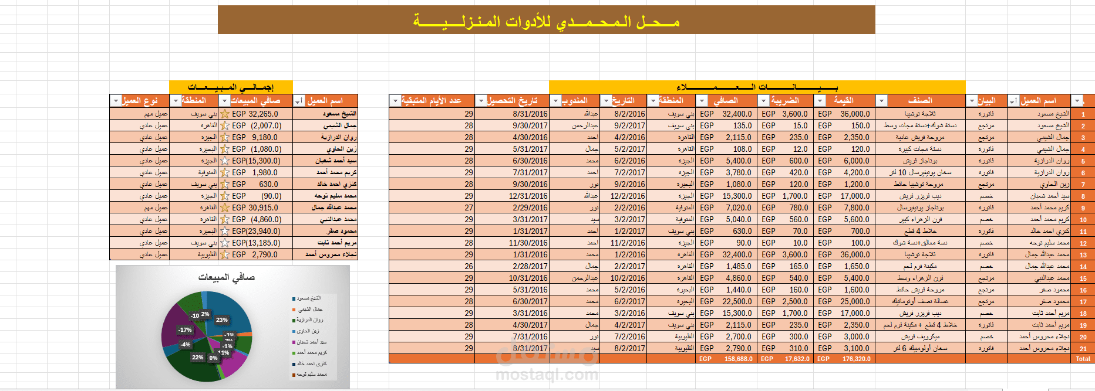Select the collection date cell 2/29/2016
This screenshot has width=1095, height=391.
tap(511, 208)
